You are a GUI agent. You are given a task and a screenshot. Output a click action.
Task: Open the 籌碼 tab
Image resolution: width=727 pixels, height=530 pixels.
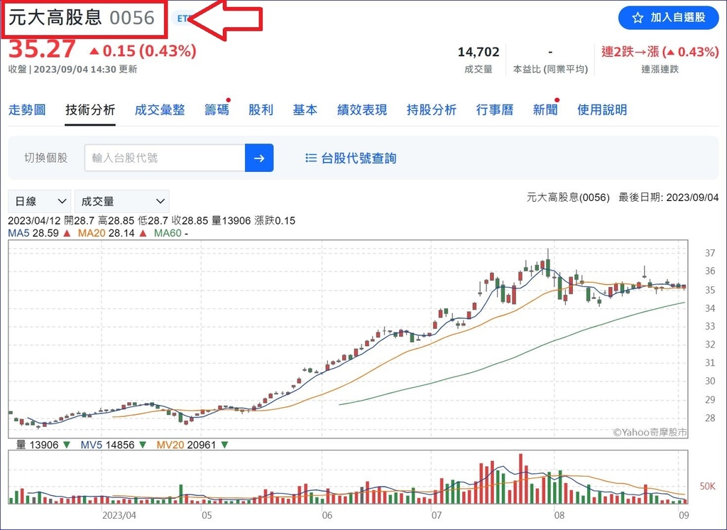click(217, 110)
